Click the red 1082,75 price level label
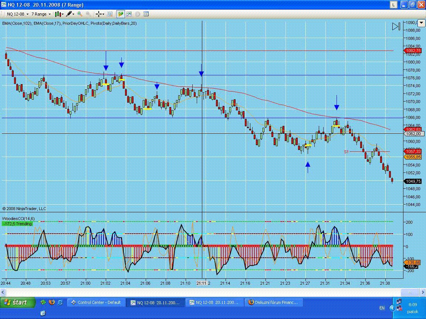 (413, 51)
